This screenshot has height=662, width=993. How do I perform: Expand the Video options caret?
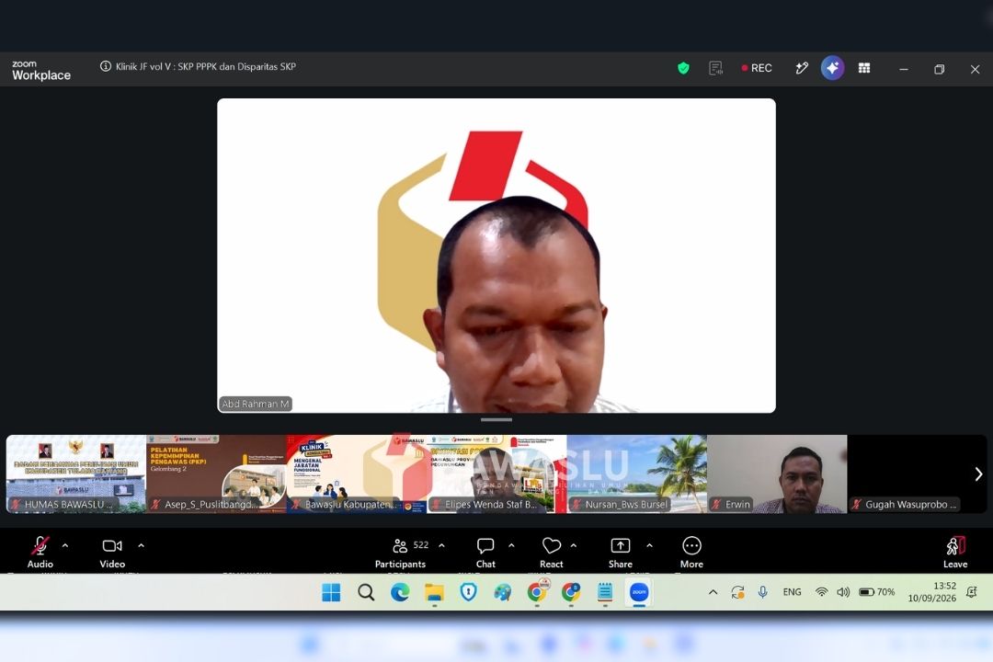coord(142,545)
